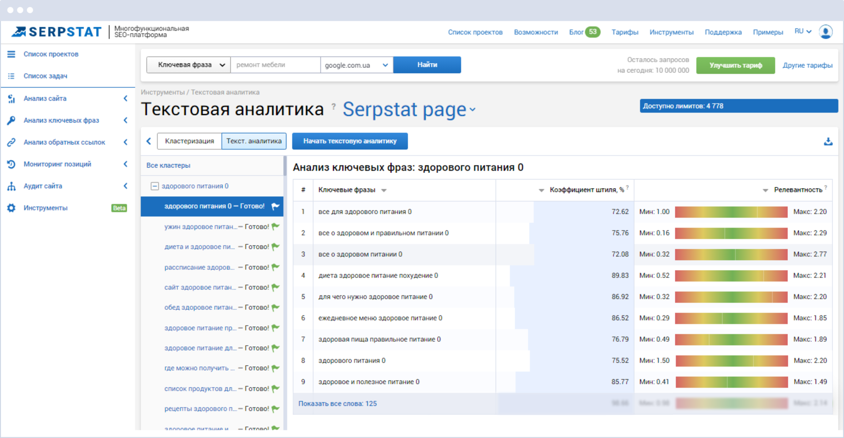844x438 pixels.
Task: Click the flag icon on список продуктов row
Action: tap(275, 389)
